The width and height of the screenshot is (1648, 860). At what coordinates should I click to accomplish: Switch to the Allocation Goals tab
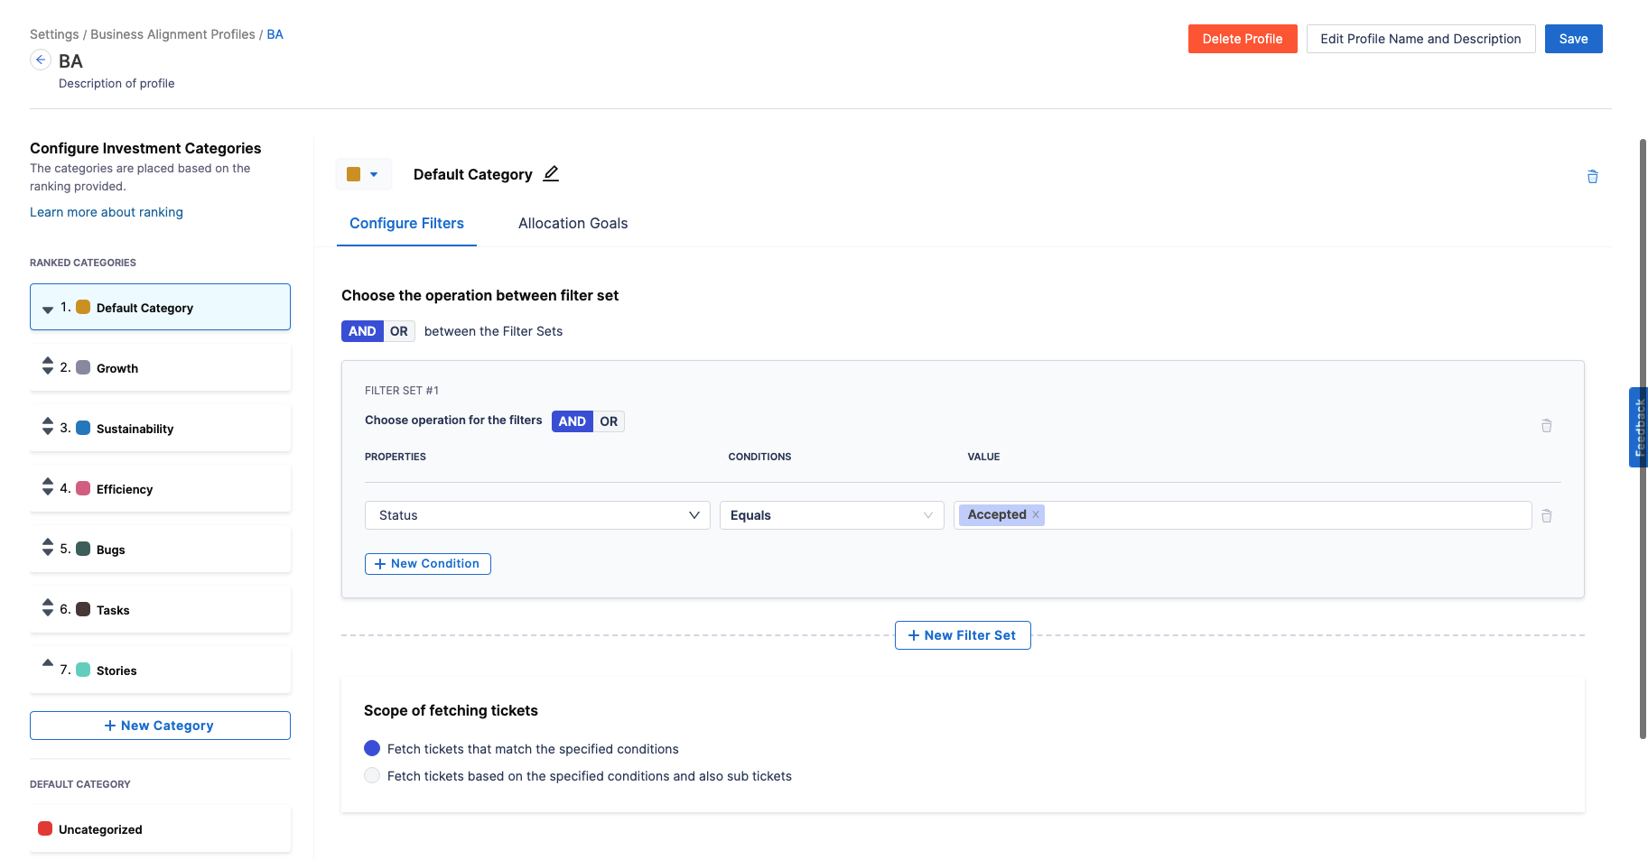click(573, 223)
